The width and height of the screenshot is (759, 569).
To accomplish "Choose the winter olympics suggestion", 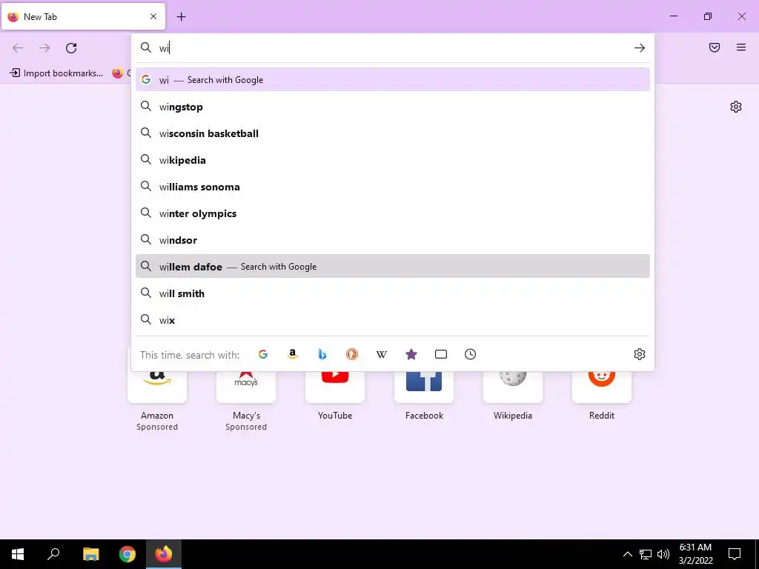I will (393, 213).
